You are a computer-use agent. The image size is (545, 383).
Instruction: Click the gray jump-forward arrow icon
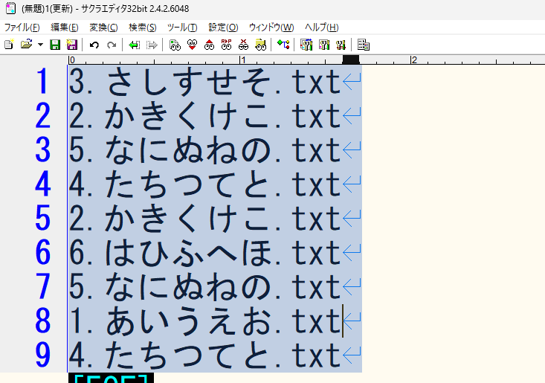[152, 45]
